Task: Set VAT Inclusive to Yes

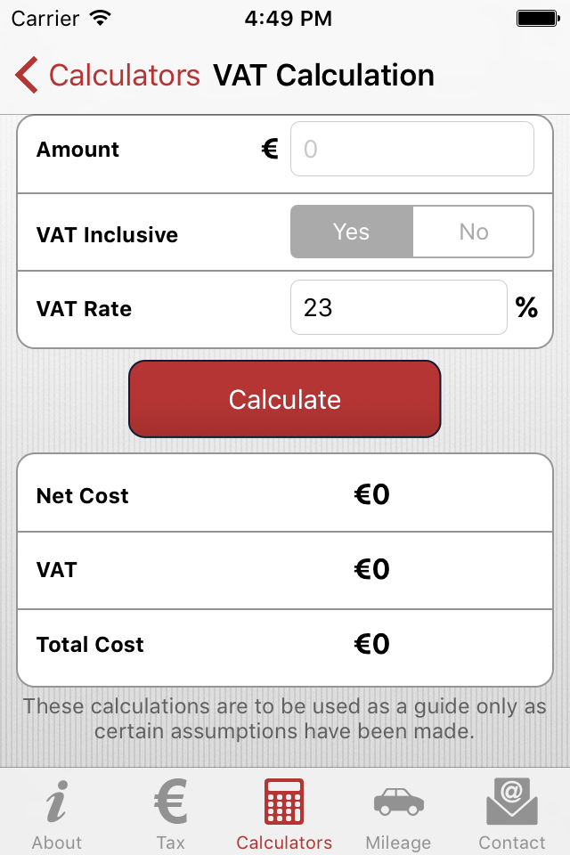Action: click(352, 232)
